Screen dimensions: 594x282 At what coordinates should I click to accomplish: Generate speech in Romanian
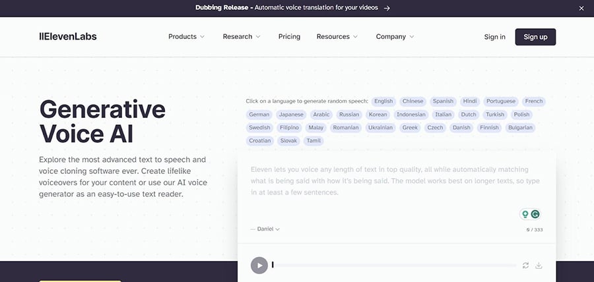point(346,128)
